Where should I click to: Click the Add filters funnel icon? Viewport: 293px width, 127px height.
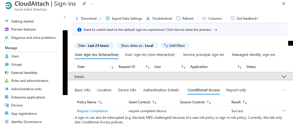[x=166, y=45]
